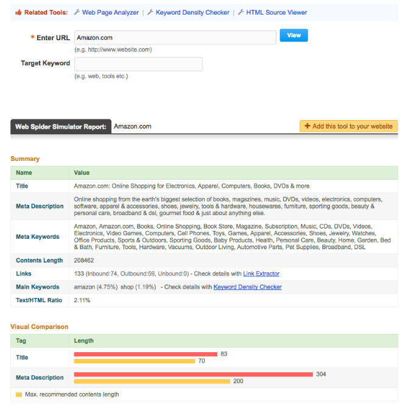Screen dimensions: 405x407
Task: Click the Summary section heading
Action: [x=25, y=158]
